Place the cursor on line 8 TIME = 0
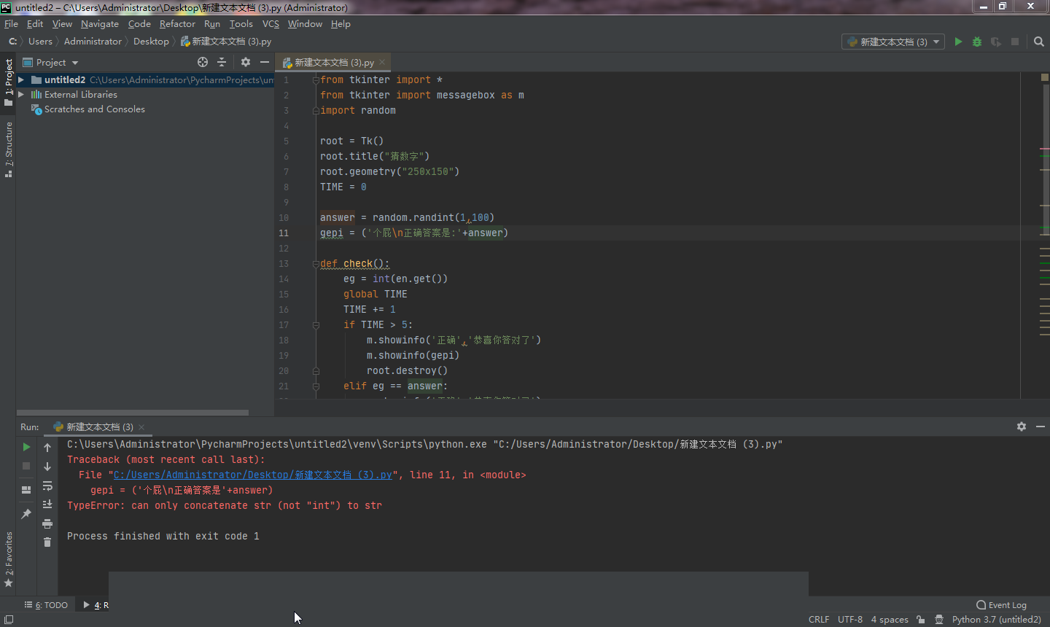The width and height of the screenshot is (1050, 627). (x=343, y=187)
